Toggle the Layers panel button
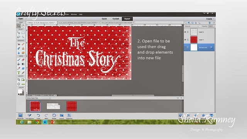This screenshot has width=247, height=139. pyautogui.click(x=181, y=116)
